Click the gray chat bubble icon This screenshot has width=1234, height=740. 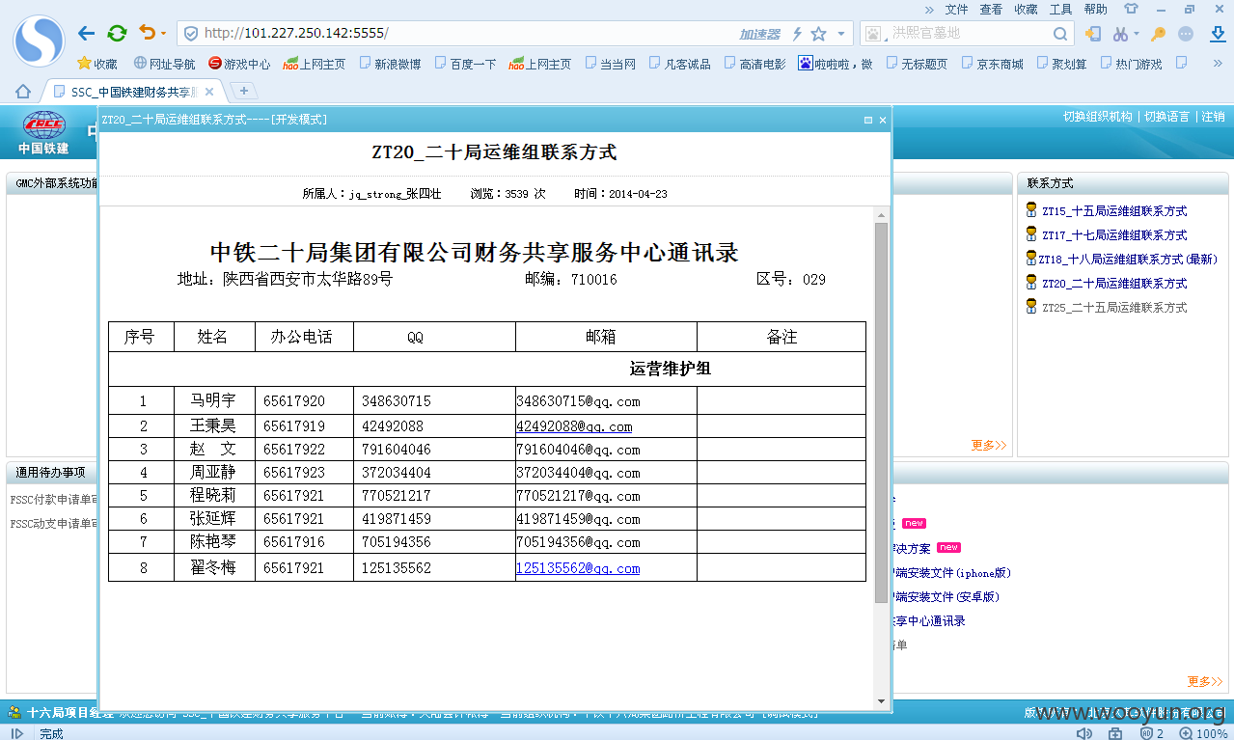tap(1186, 34)
